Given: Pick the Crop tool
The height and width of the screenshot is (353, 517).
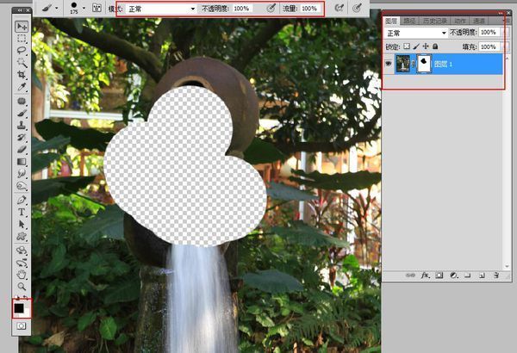Looking at the screenshot, I should [22, 75].
